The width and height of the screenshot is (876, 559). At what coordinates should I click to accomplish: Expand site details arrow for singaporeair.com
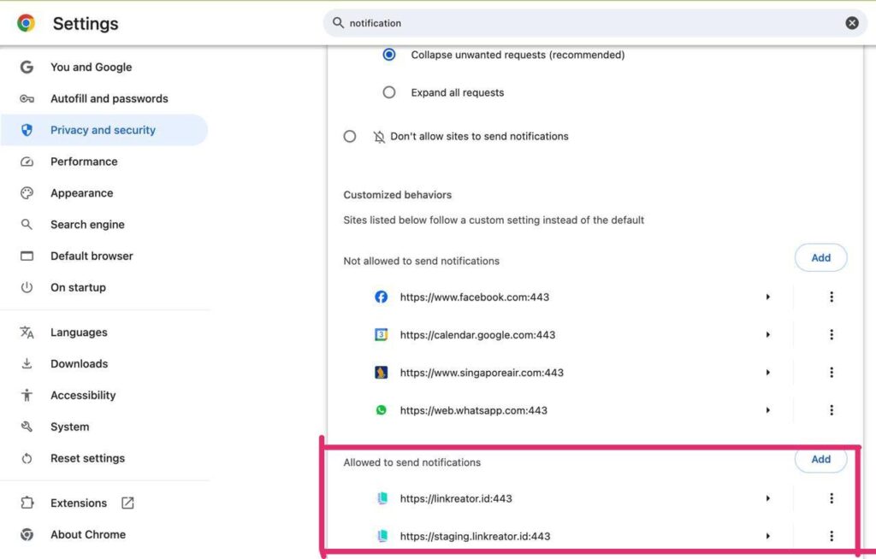tap(767, 373)
